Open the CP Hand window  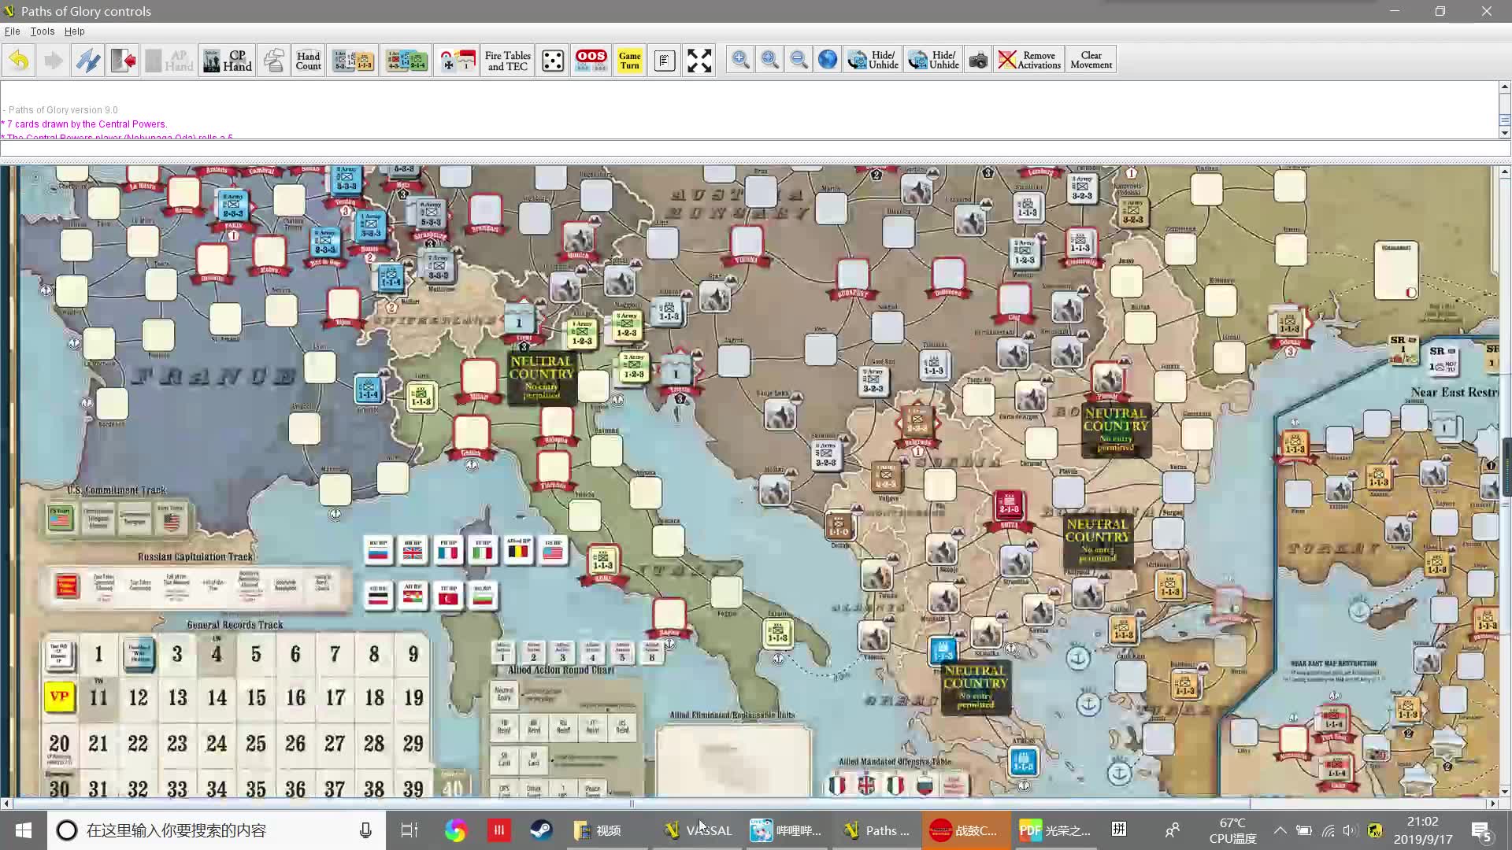(x=228, y=61)
